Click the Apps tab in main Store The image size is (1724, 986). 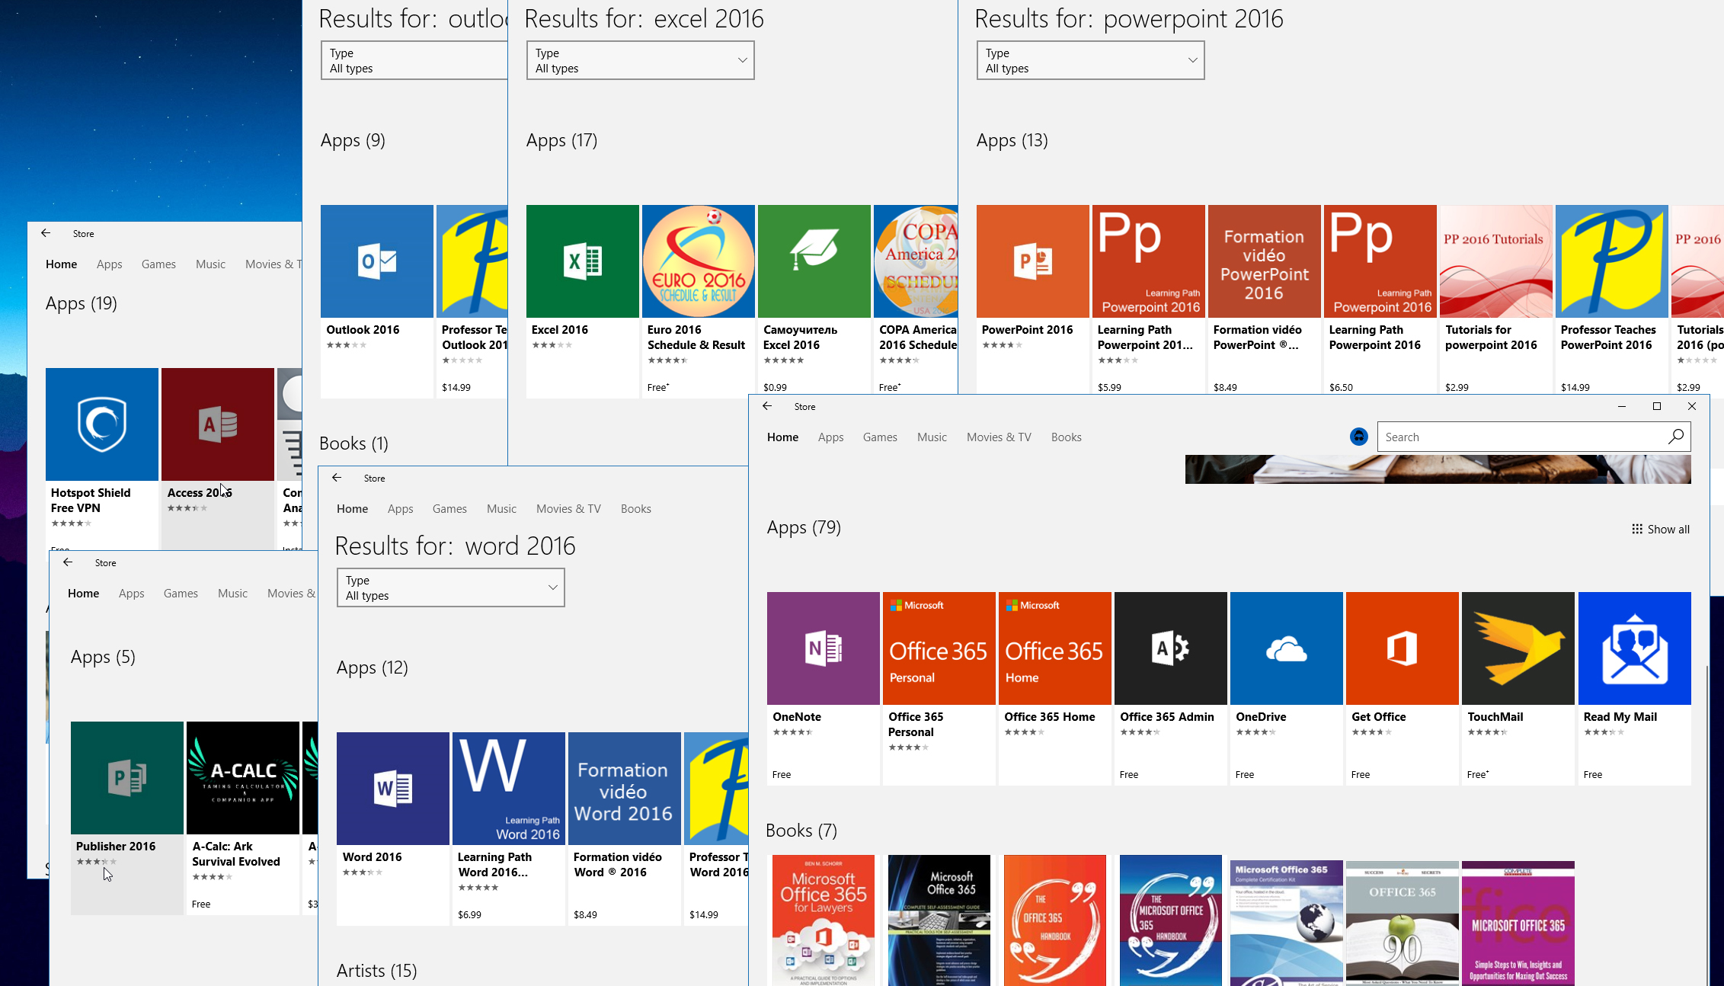829,437
